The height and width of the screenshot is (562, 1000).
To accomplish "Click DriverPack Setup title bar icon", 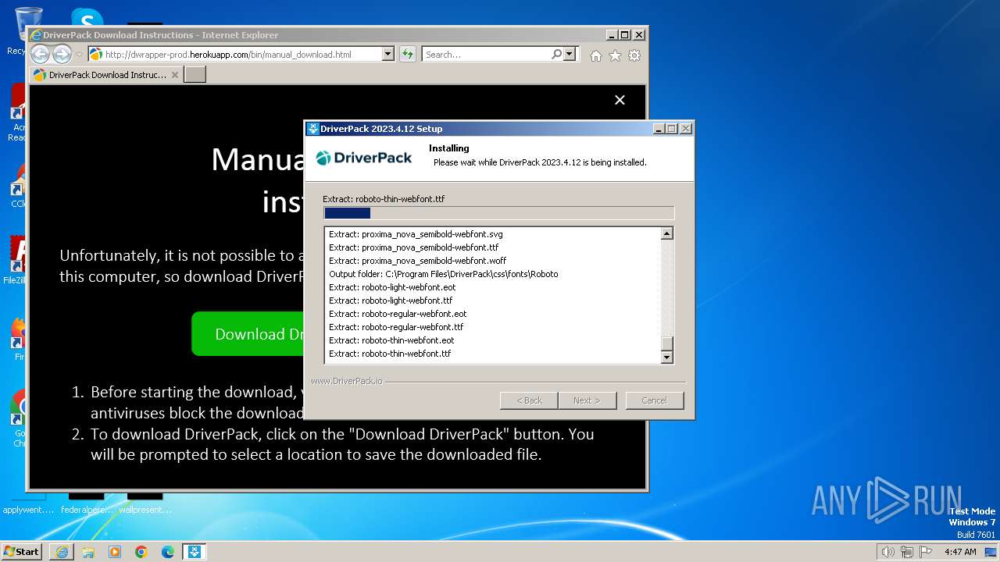I will pos(313,129).
